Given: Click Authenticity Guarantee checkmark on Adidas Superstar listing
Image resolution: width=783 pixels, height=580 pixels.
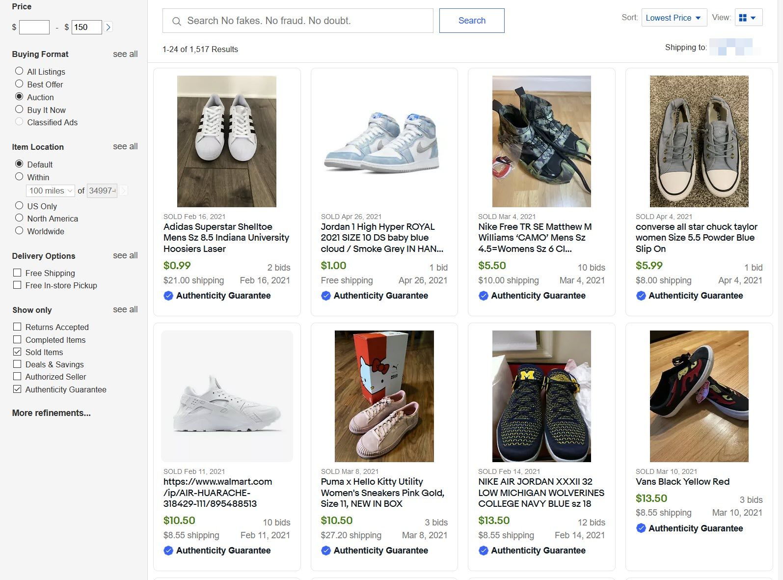Looking at the screenshot, I should (x=168, y=296).
